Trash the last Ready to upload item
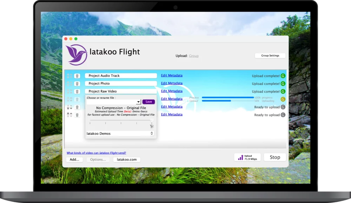351x203 pixels. point(77,115)
